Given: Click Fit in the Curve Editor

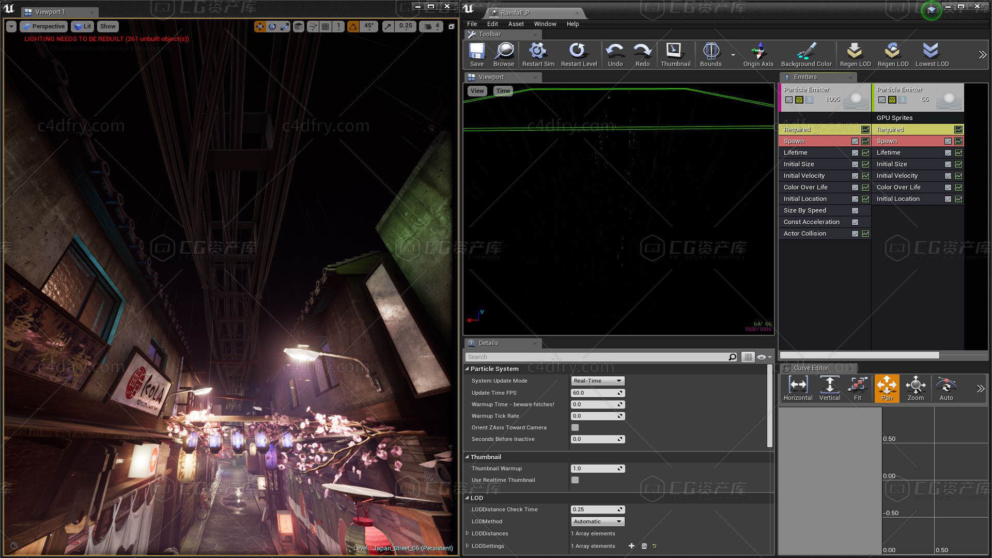Looking at the screenshot, I should (858, 389).
